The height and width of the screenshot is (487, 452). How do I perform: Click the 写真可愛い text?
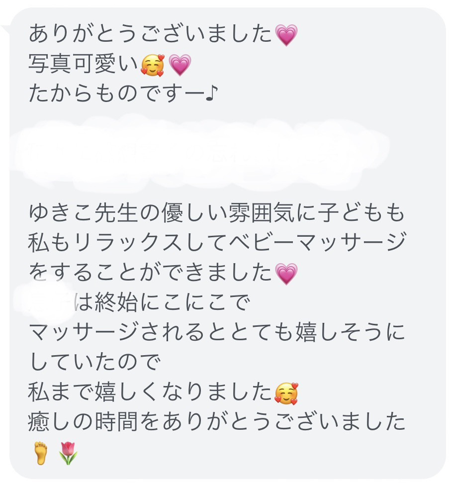pyautogui.click(x=83, y=64)
